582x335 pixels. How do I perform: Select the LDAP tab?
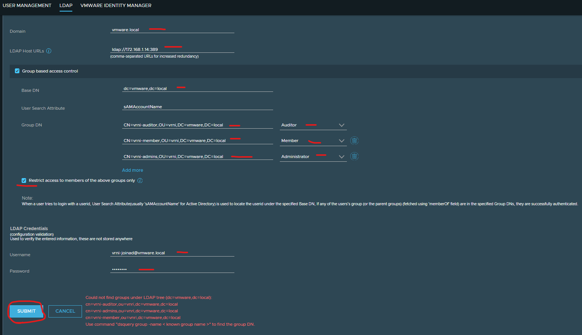point(66,6)
